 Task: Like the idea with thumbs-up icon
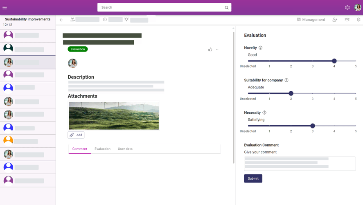[x=210, y=49]
